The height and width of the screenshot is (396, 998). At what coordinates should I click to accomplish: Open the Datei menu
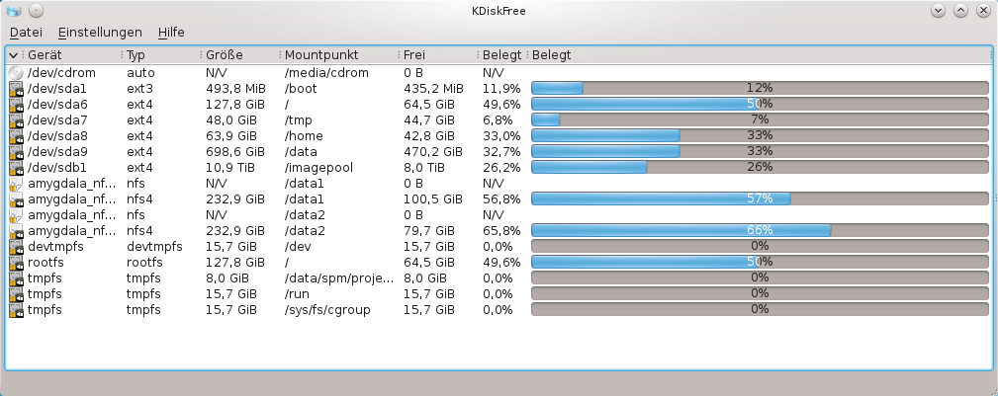[x=26, y=33]
